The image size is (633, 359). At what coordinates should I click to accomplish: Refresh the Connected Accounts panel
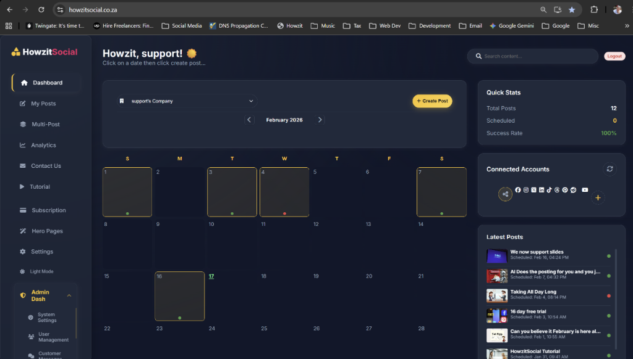point(610,168)
